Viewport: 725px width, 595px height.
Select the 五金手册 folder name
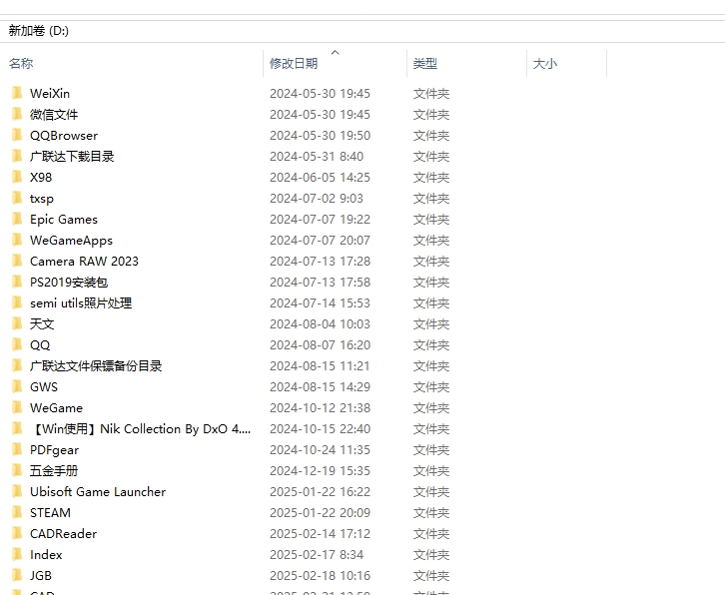pos(54,470)
